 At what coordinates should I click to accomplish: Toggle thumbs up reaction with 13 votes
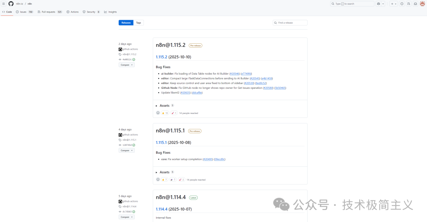pyautogui.click(x=165, y=113)
